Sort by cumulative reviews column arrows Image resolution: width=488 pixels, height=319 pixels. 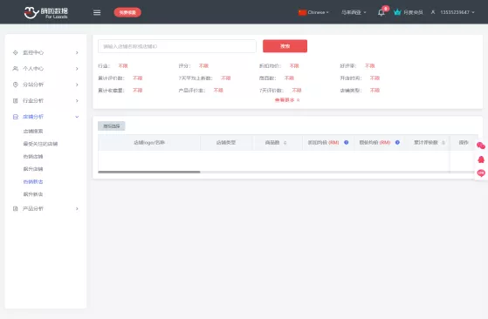point(443,143)
